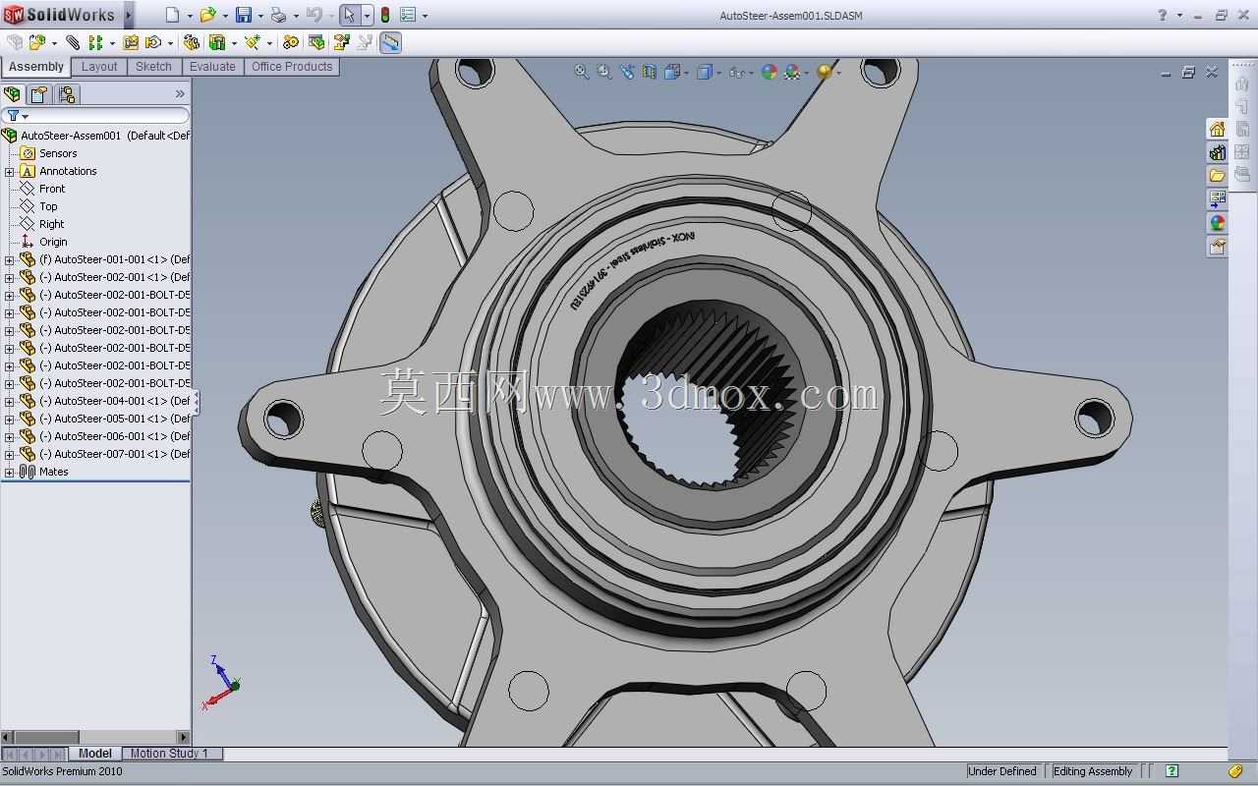Image resolution: width=1258 pixels, height=786 pixels.
Task: Click Under Defined status bar text
Action: (x=1002, y=771)
